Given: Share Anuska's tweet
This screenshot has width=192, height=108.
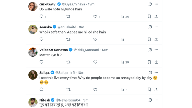Looking at the screenshot, I should pyautogui.click(x=156, y=39).
